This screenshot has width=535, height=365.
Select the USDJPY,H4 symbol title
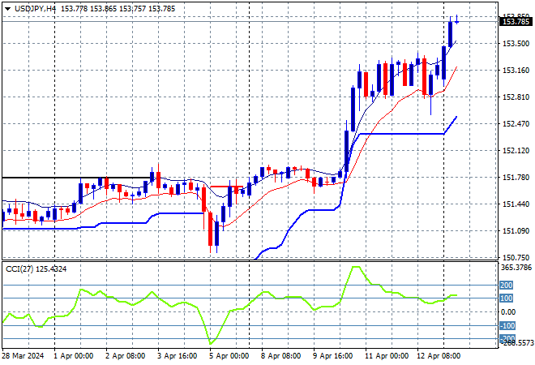click(35, 9)
